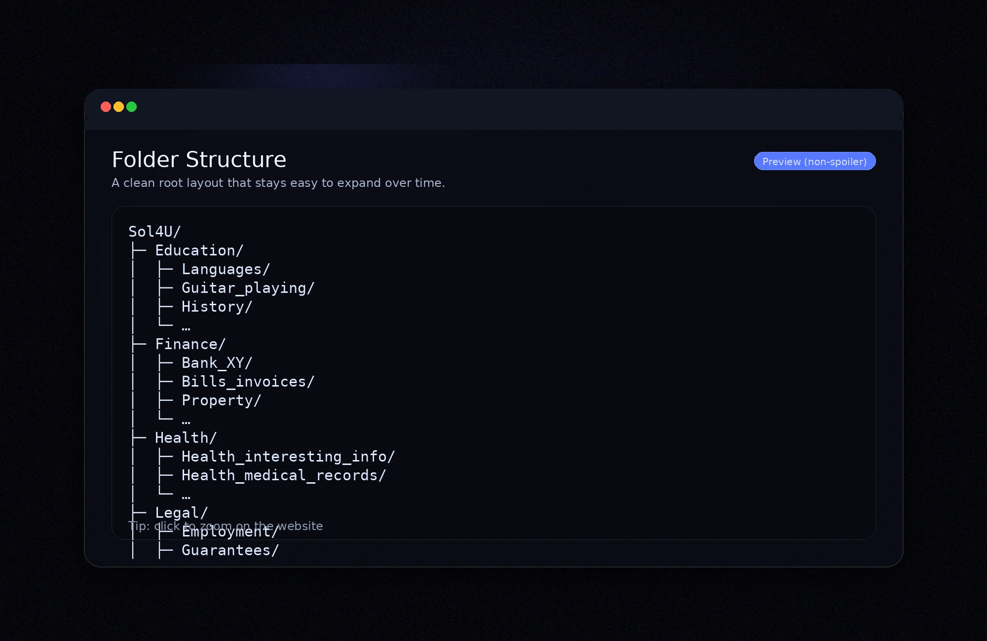
Task: Open the Guitar_playing folder
Action: click(248, 288)
